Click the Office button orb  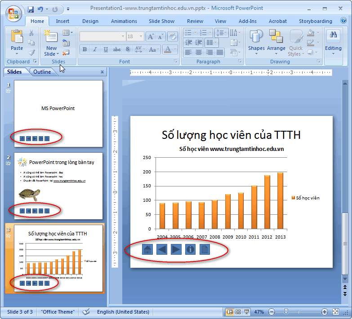click(13, 13)
